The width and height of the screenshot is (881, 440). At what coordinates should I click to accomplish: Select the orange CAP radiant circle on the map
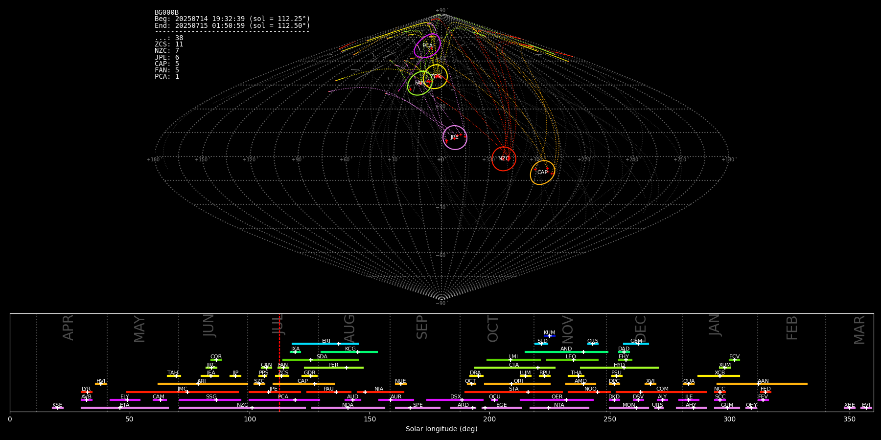(543, 173)
